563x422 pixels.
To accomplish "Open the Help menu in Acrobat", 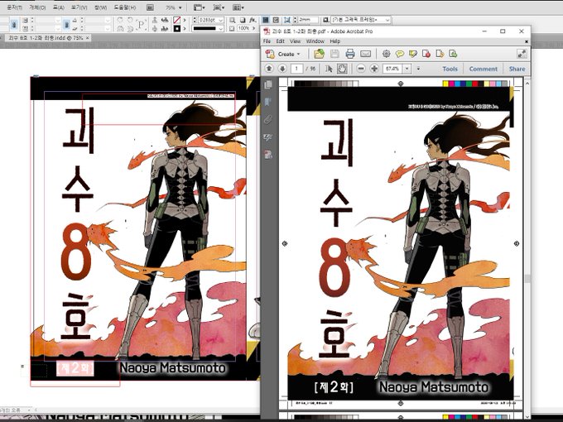I will [x=335, y=41].
